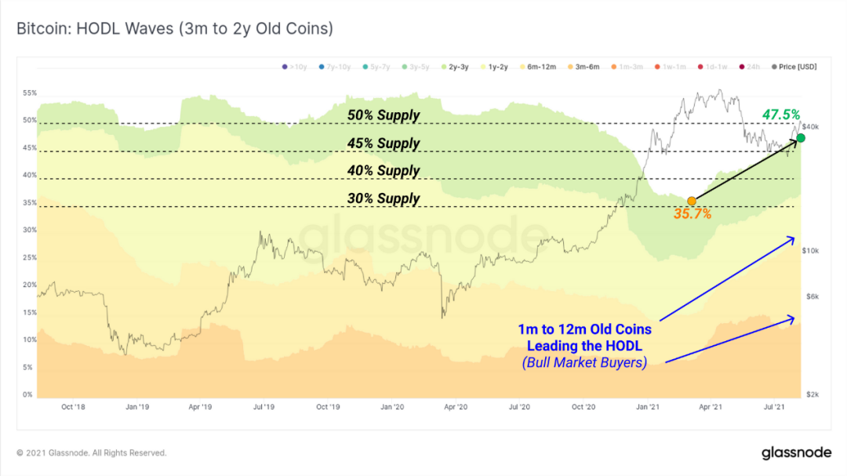
Task: Click the orange 35.7% marker dot
Action: click(x=692, y=201)
